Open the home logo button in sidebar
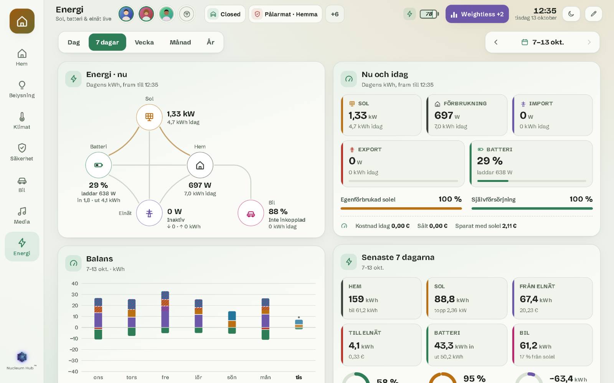 pos(22,21)
